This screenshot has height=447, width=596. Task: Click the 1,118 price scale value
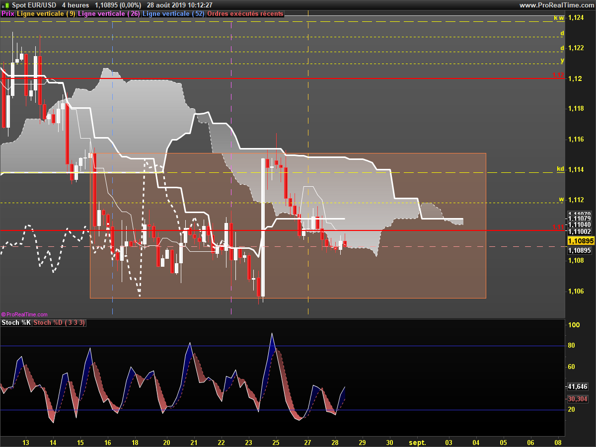tap(576, 109)
